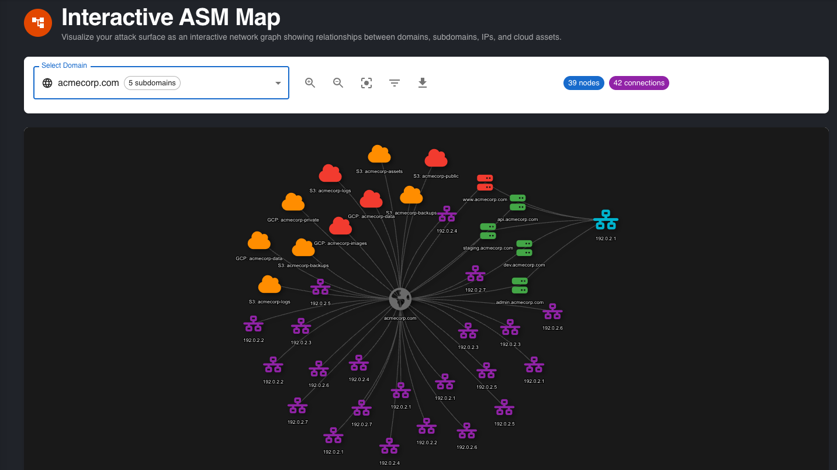Click the zoom in magnifier icon
Viewport: 837px width, 470px height.
[x=310, y=83]
